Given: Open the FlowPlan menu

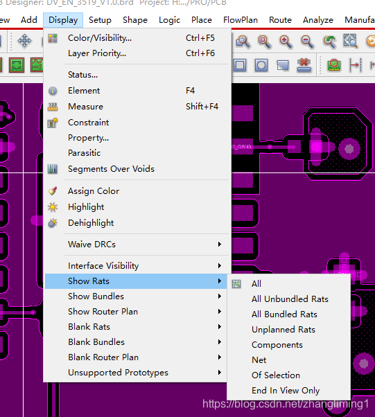Looking at the screenshot, I should [241, 20].
